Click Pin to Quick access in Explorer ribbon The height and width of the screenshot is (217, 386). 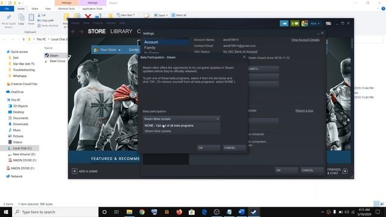click(x=8, y=21)
